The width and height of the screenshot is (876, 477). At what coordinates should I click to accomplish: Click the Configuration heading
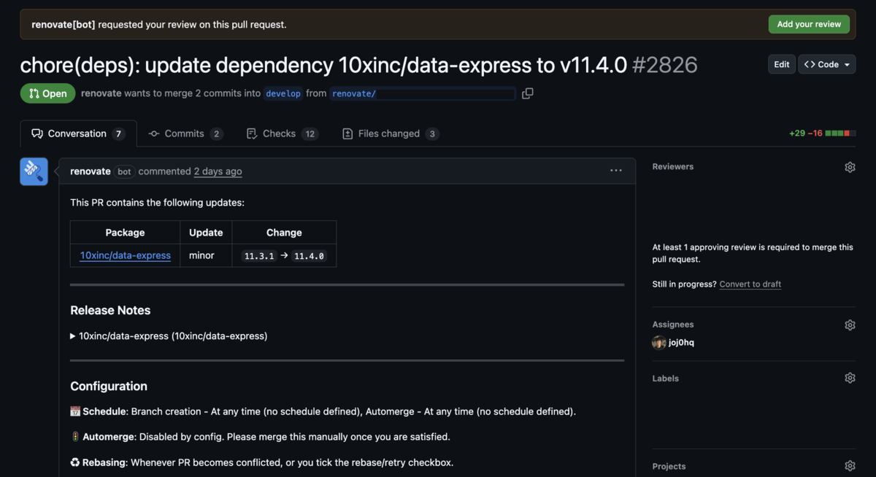point(109,387)
